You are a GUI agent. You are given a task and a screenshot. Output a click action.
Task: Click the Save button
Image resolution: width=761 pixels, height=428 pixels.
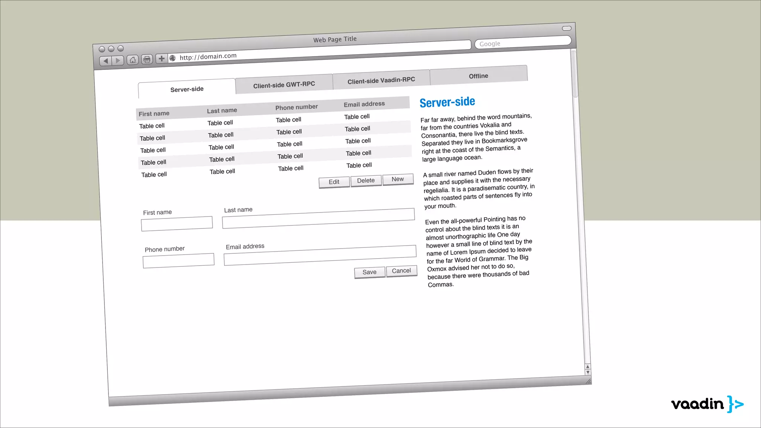pyautogui.click(x=369, y=272)
